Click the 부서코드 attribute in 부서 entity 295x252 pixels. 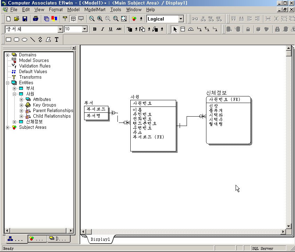click(96, 109)
